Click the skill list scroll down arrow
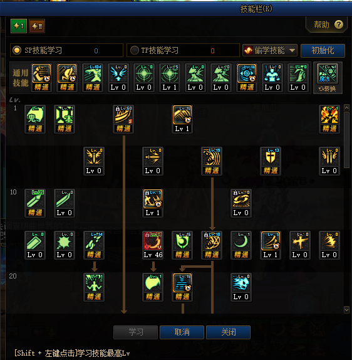This screenshot has height=360, width=352. pos(346,310)
